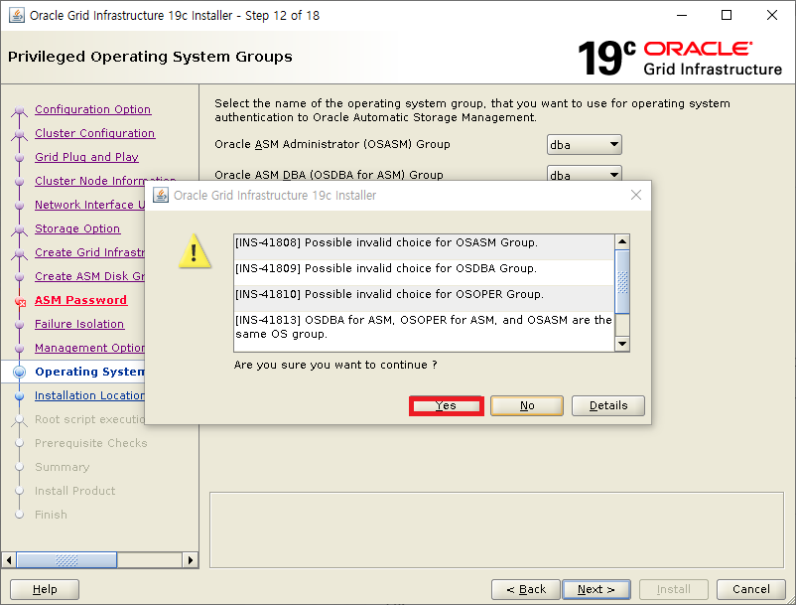Image resolution: width=796 pixels, height=605 pixels.
Task: Click the step bullet beside Operating System Groups
Action: tap(19, 372)
